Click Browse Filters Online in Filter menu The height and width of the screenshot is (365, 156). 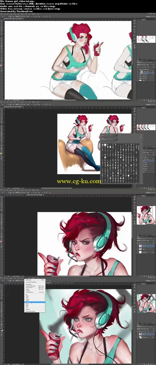(x=35, y=311)
